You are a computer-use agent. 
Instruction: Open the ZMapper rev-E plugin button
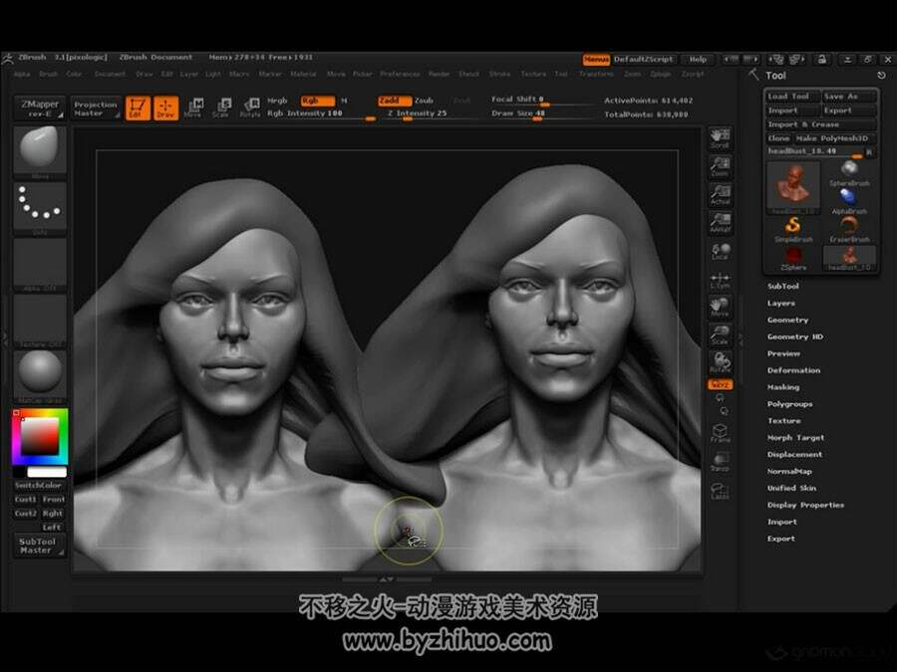click(x=40, y=108)
